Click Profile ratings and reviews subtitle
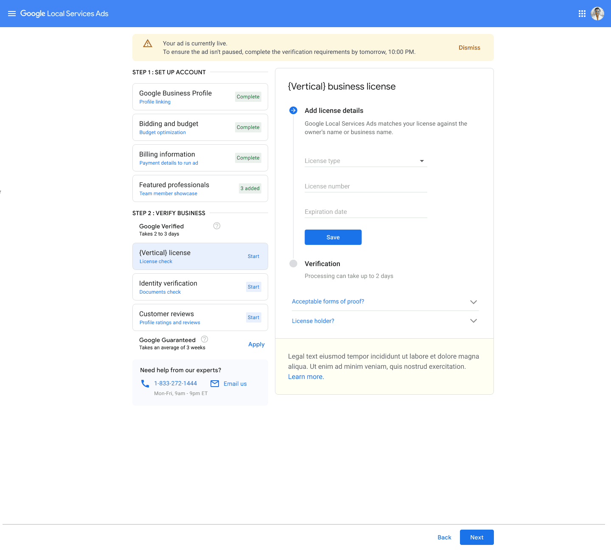 [x=170, y=323]
